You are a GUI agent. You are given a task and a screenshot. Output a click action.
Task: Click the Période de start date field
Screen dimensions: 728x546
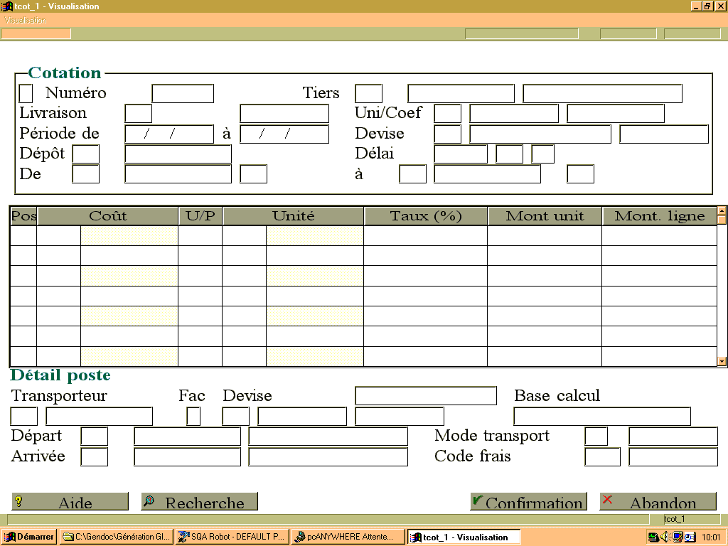[169, 134]
